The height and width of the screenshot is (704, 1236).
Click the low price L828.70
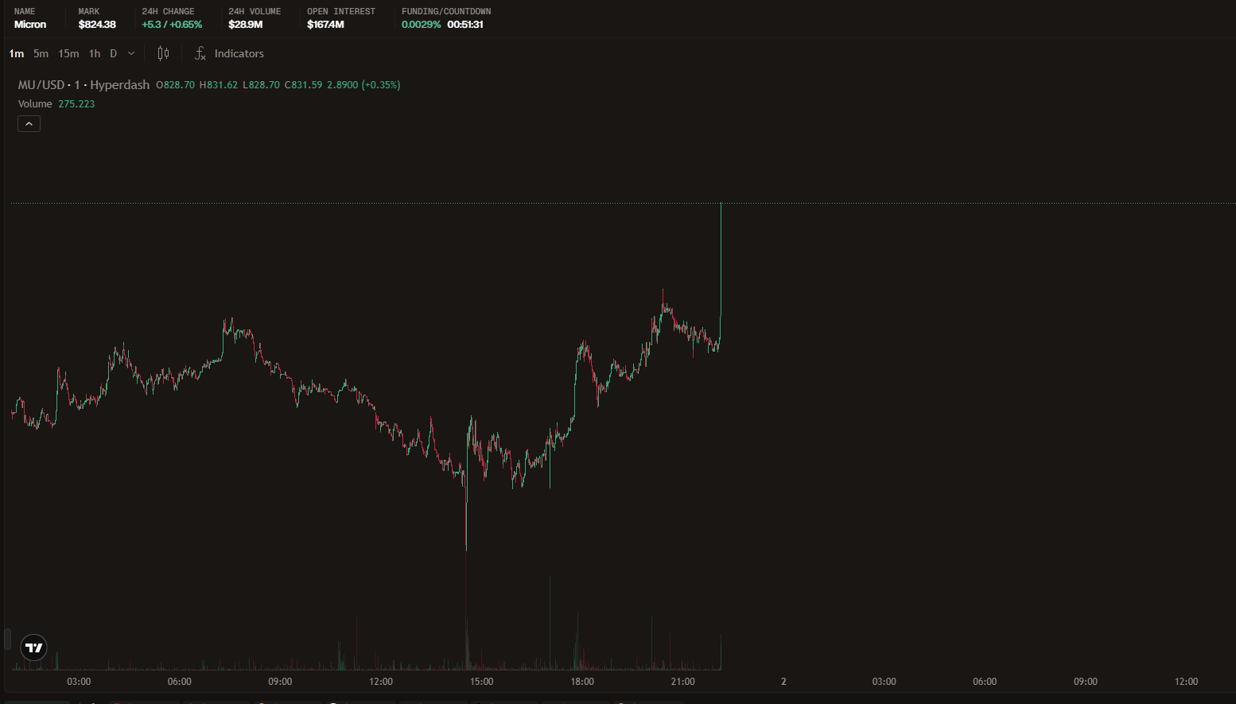pyautogui.click(x=261, y=85)
